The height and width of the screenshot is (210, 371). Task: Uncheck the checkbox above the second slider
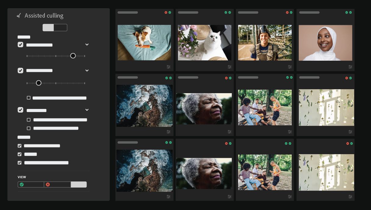[20, 70]
